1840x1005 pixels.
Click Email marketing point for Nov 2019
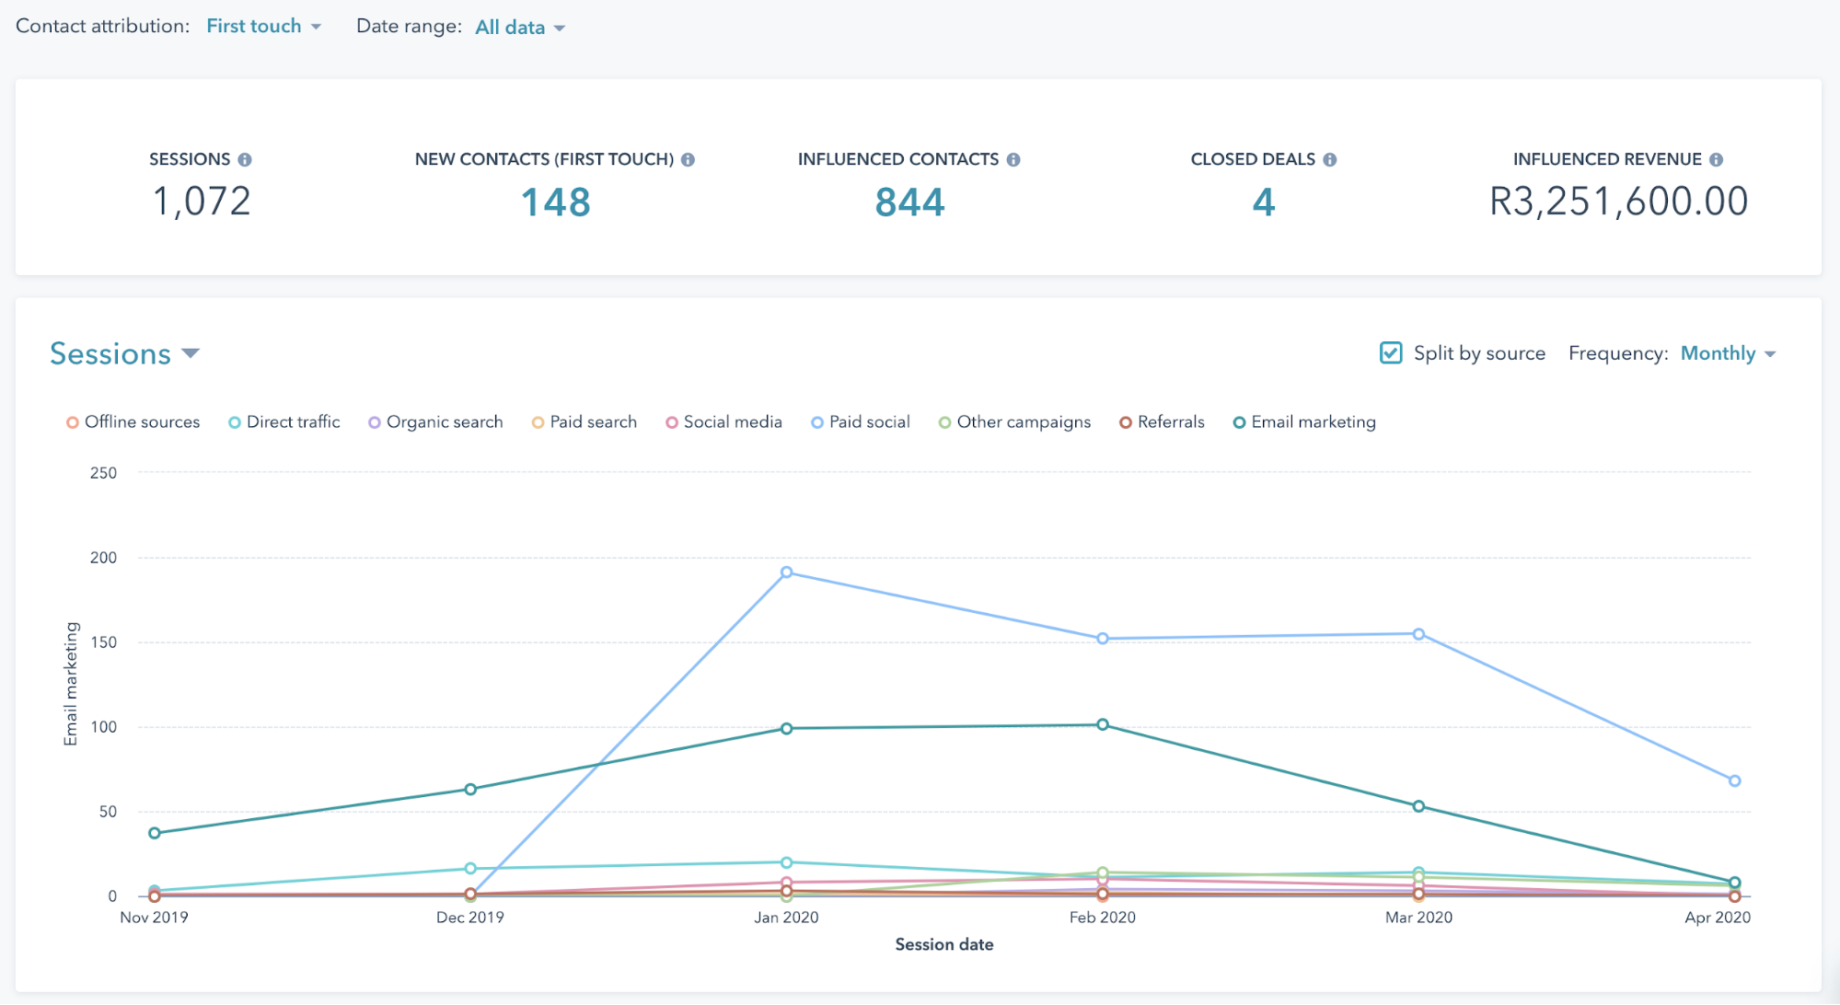click(x=155, y=834)
